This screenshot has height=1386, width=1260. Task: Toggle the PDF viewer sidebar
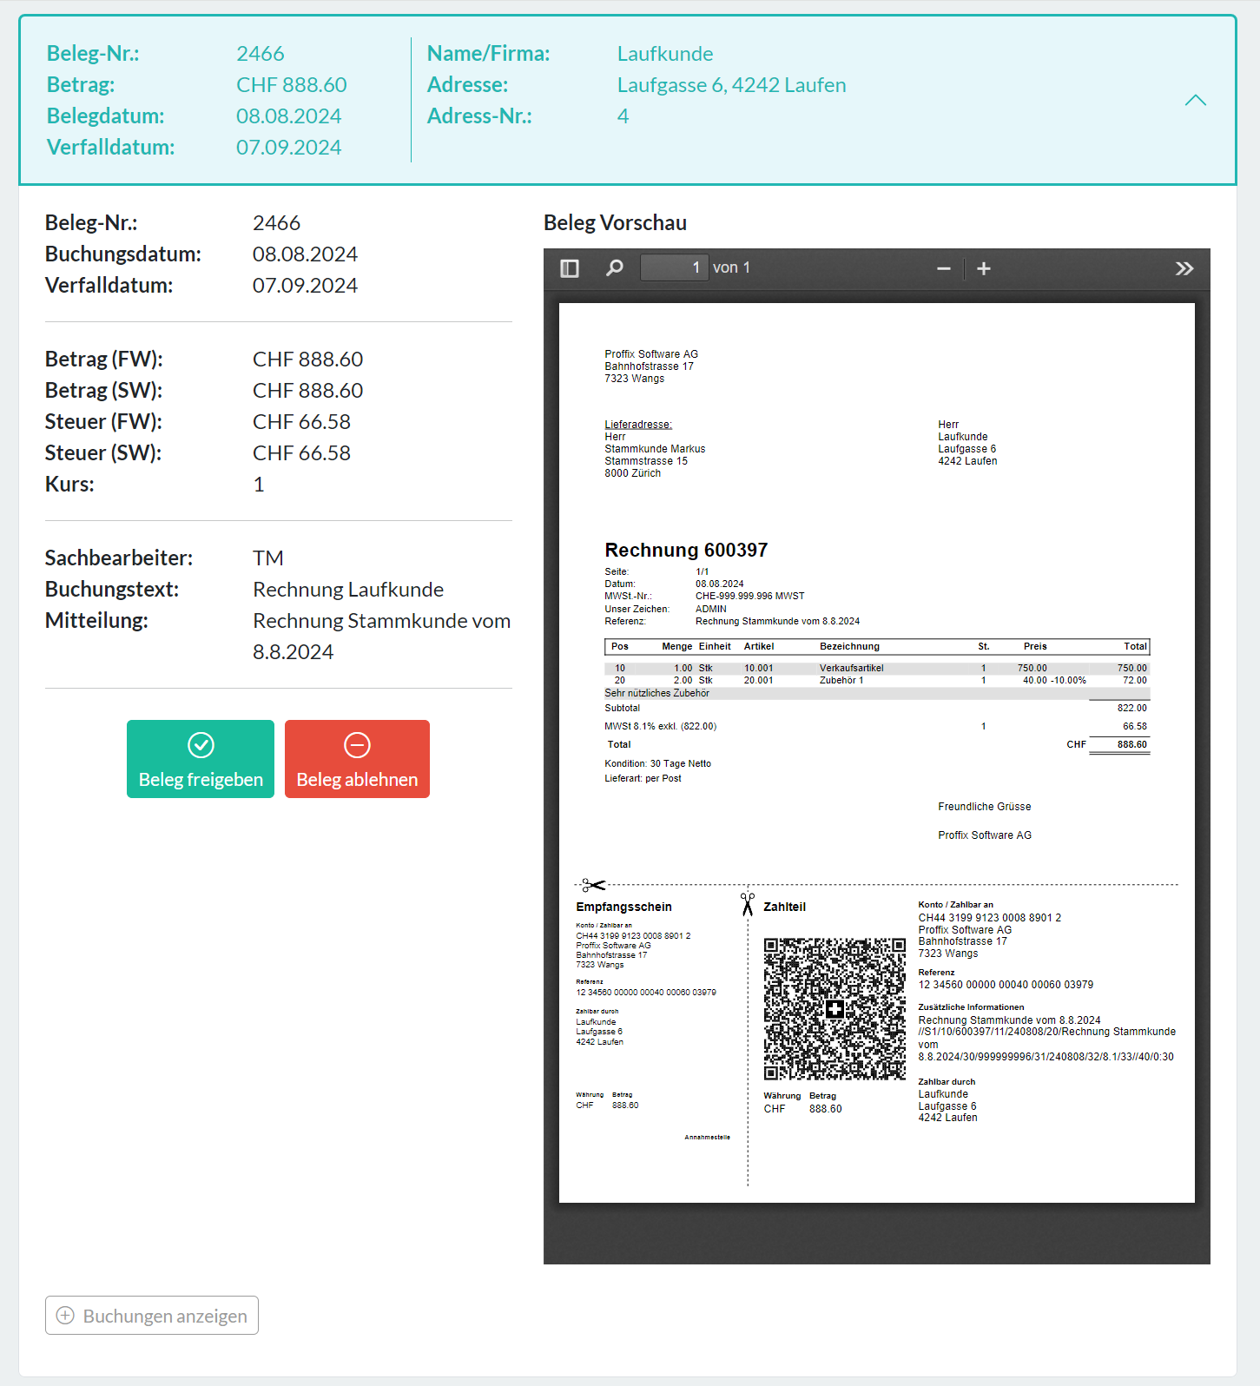pyautogui.click(x=570, y=268)
